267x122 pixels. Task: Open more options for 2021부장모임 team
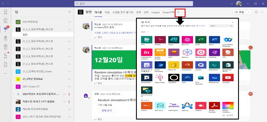69,22
